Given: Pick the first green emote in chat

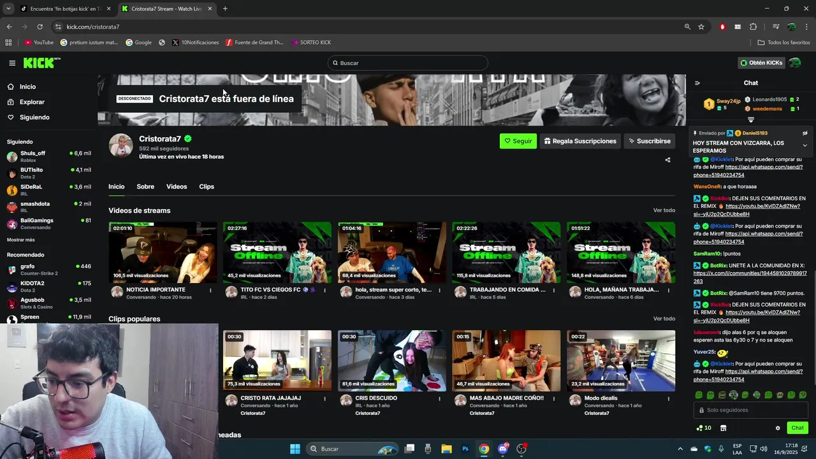Looking at the screenshot, I should [x=699, y=395].
